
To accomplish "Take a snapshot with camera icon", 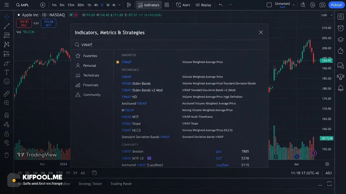I will [322, 5].
